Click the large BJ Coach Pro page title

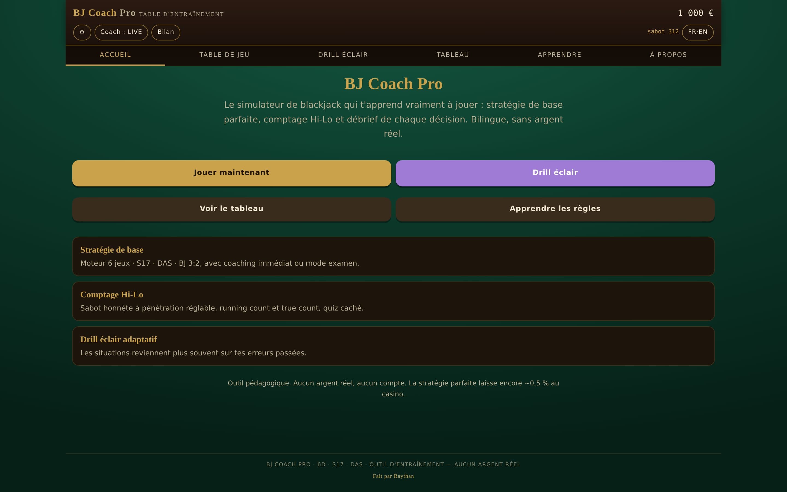tap(393, 84)
